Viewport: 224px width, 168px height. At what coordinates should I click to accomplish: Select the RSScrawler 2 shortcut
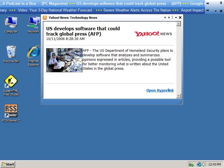pos(11,113)
